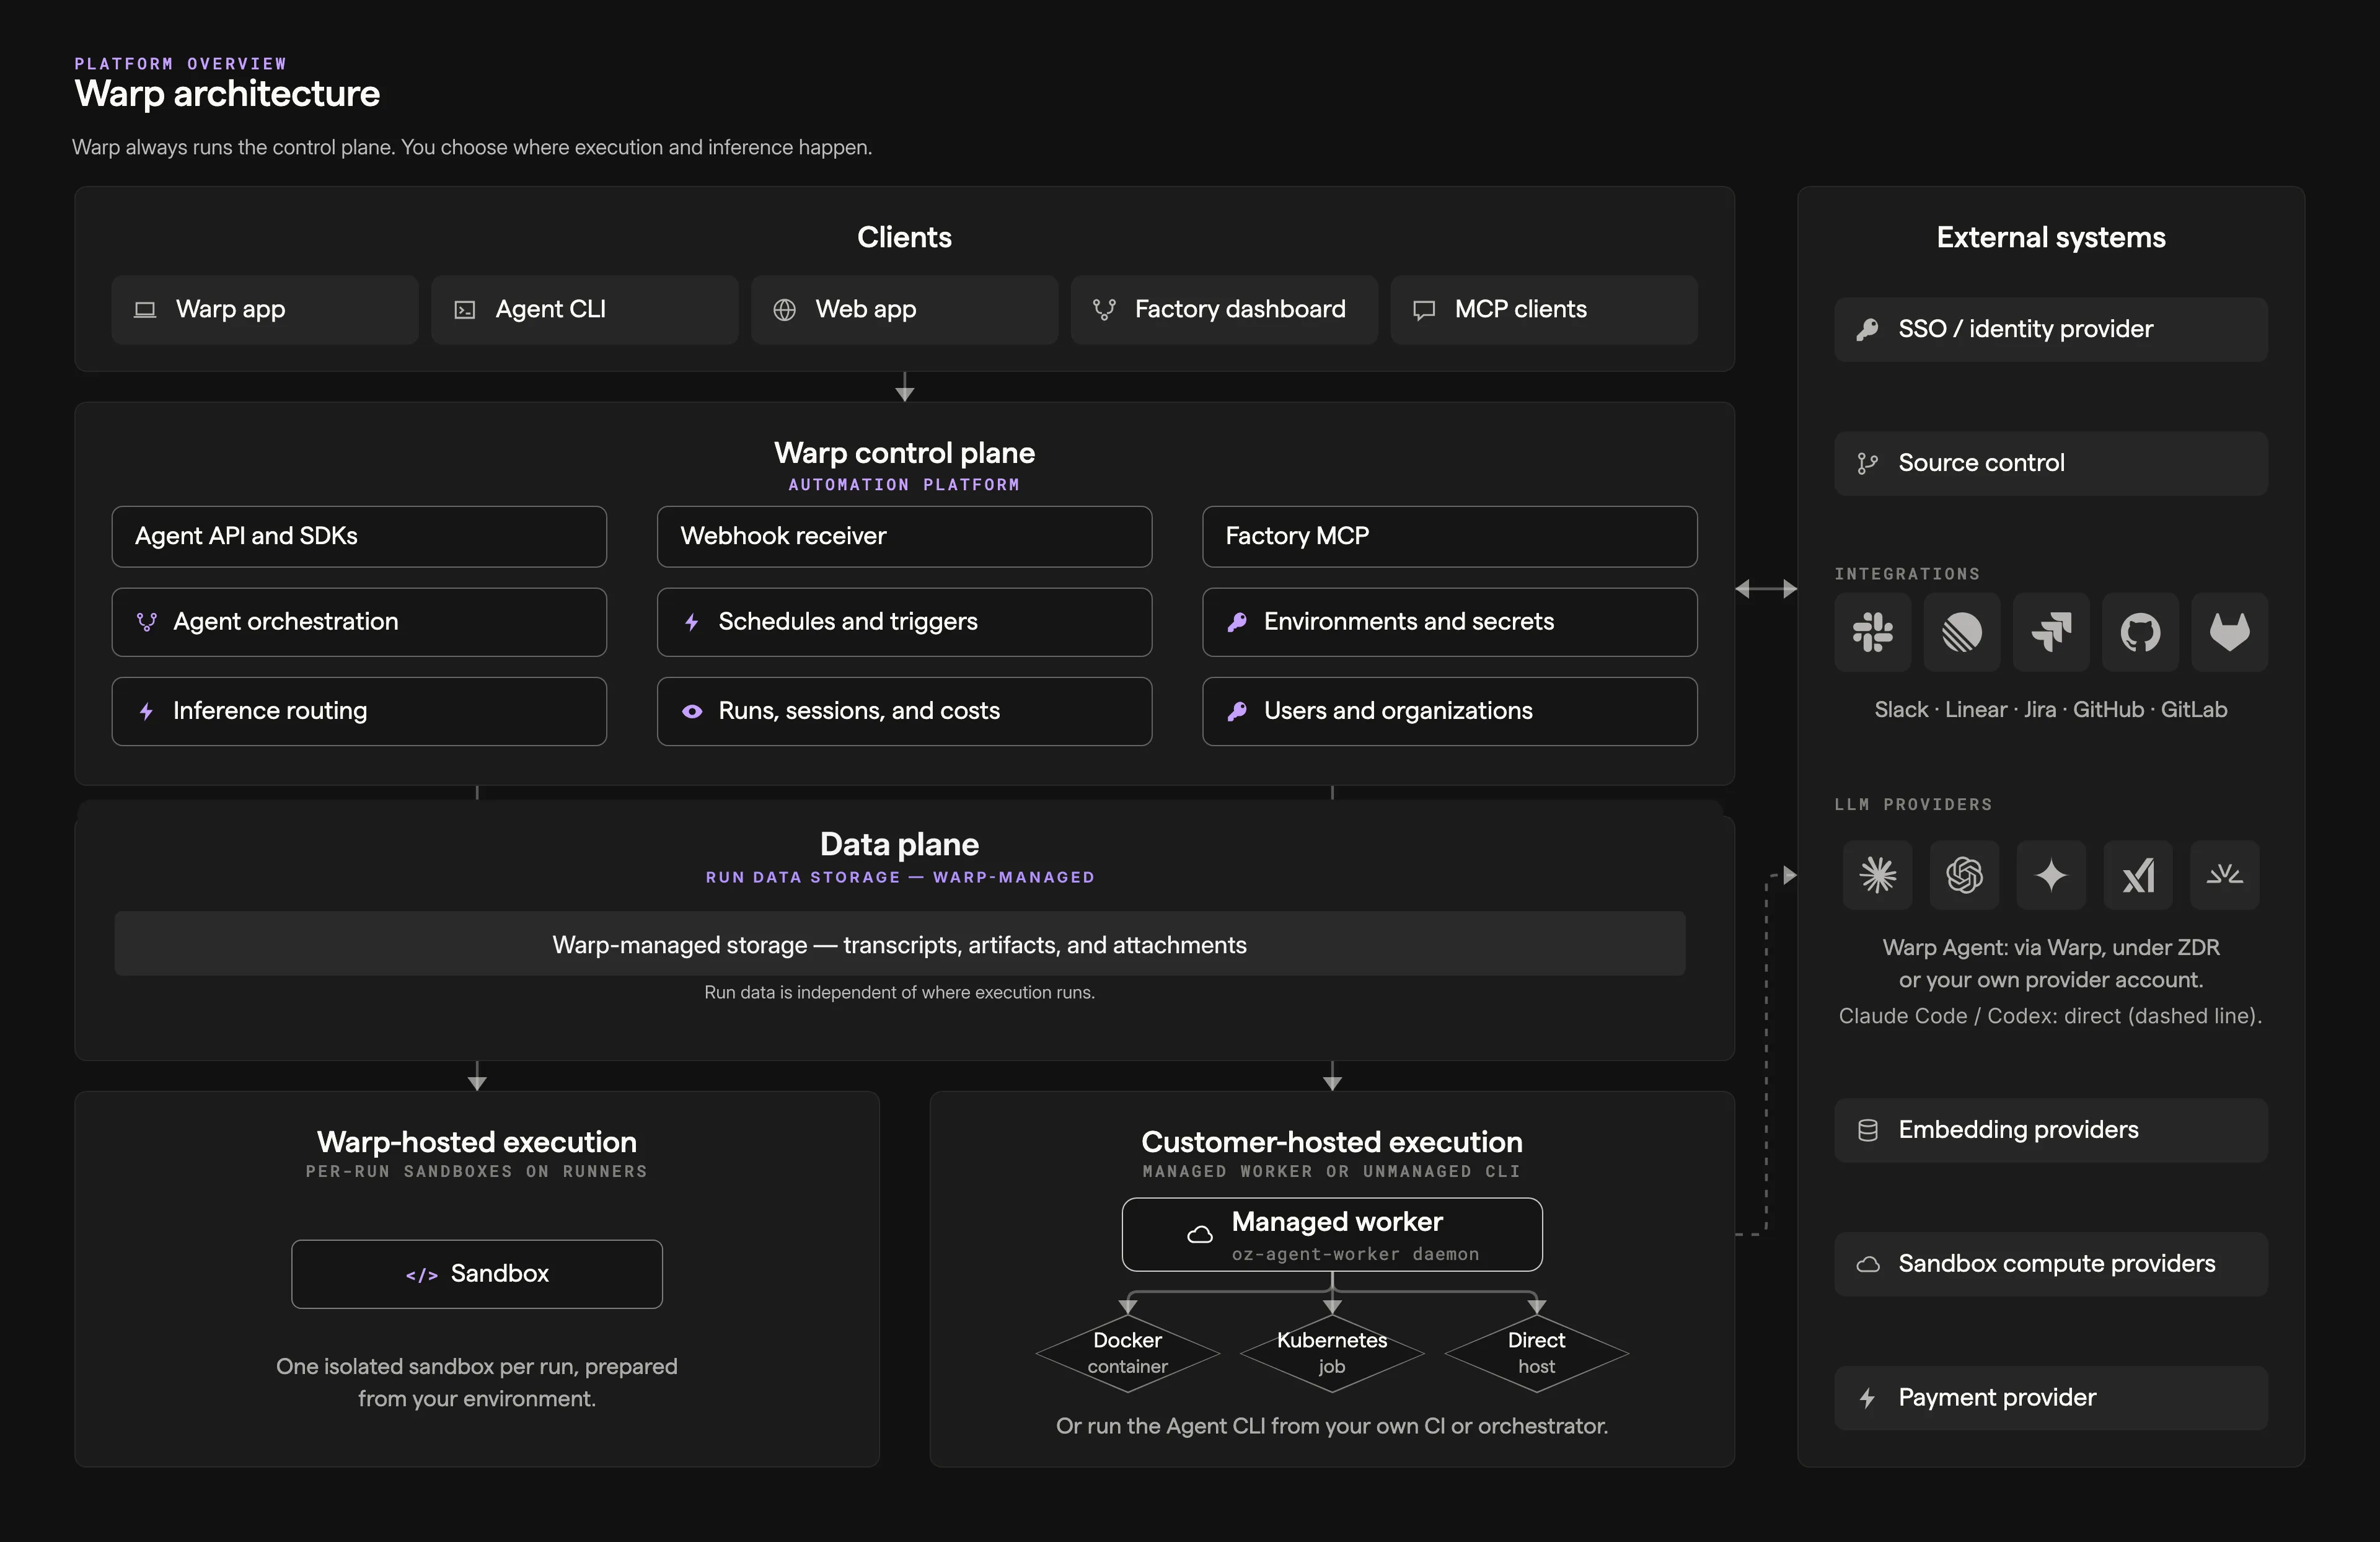
Task: Open the Linear integration tile
Action: tap(1962, 632)
